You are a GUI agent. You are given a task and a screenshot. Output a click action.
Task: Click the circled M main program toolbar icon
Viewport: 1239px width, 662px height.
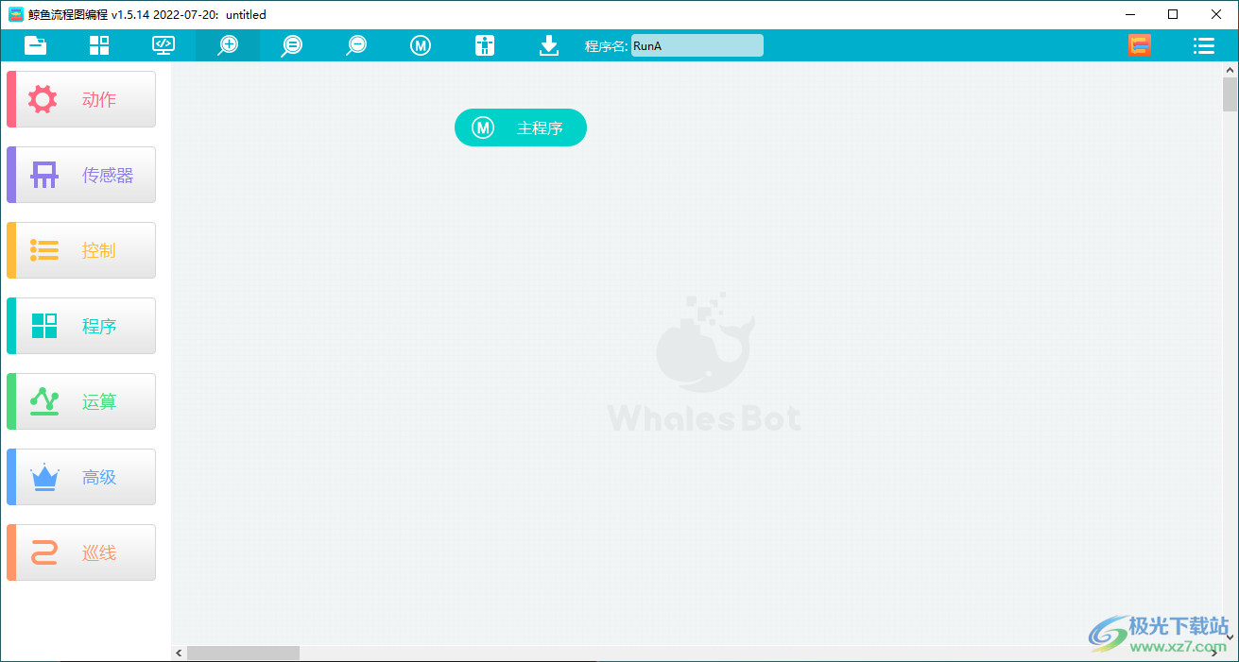tap(421, 45)
